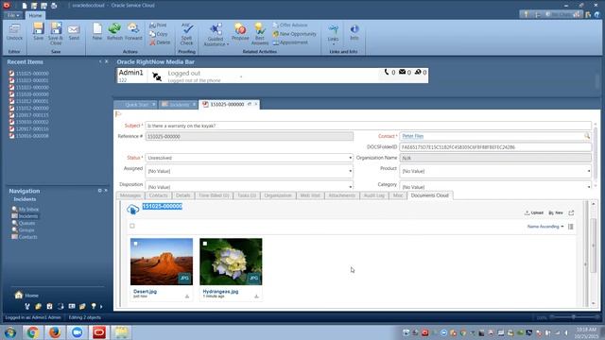Open the Desert.jpg thumbnail
Screen dimensions: 605x340
[162, 262]
